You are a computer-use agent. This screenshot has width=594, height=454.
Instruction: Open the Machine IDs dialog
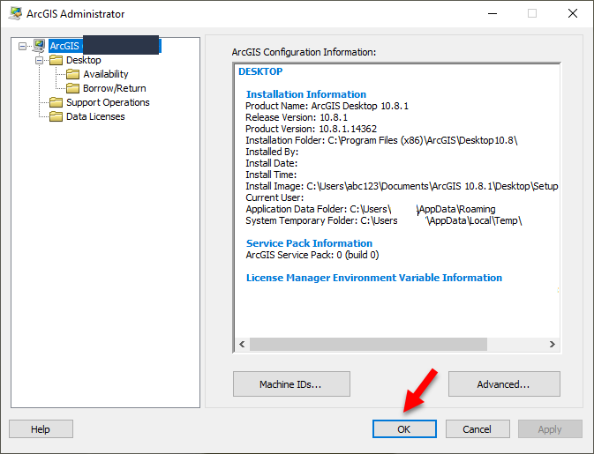(x=291, y=384)
